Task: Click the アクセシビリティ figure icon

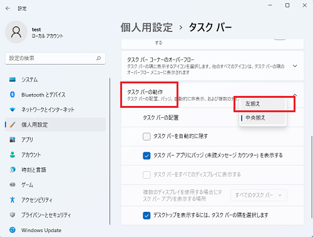Action: 13,200
